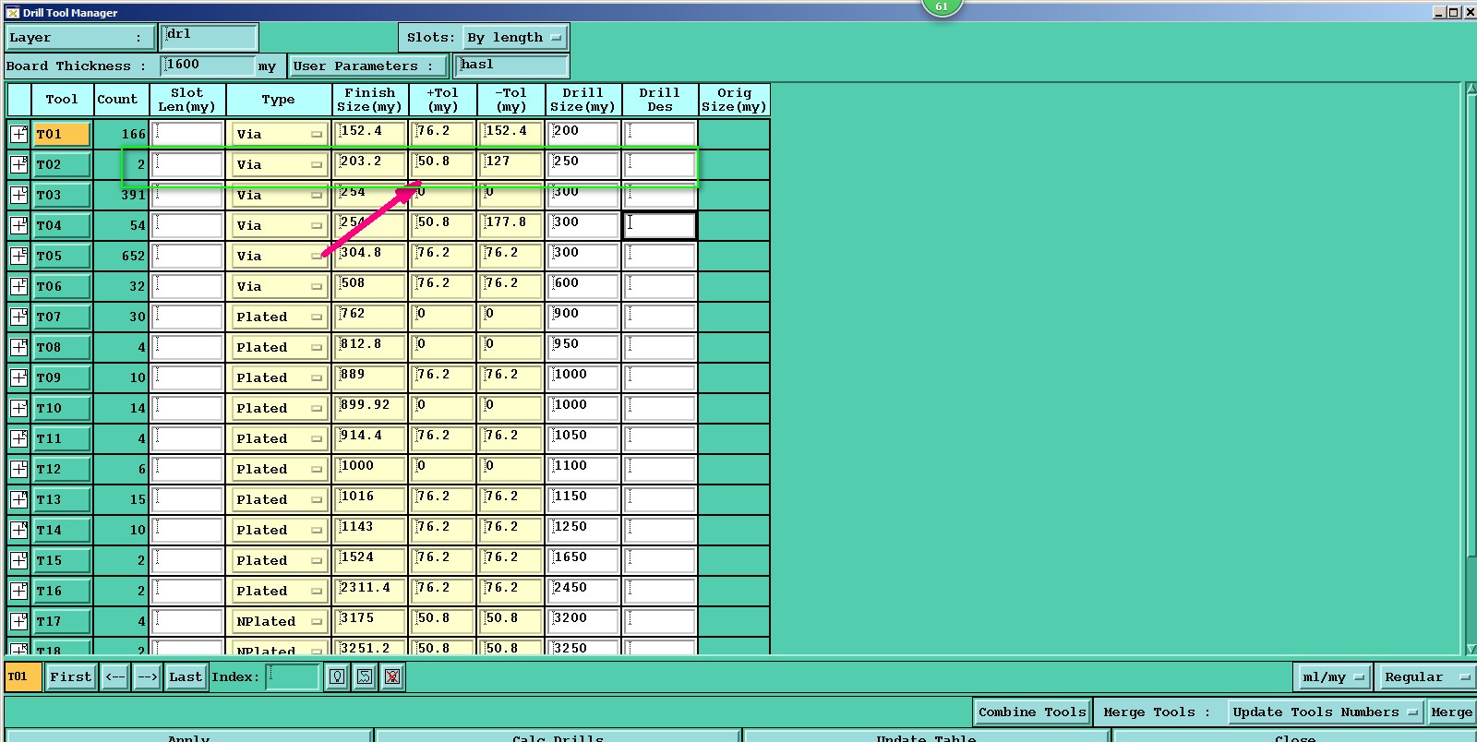Open the Type dropdown for T04
The image size is (1477, 742).
pos(279,225)
